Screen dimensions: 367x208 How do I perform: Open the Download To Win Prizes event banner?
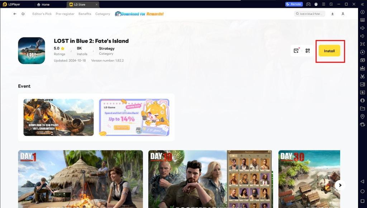58,117
